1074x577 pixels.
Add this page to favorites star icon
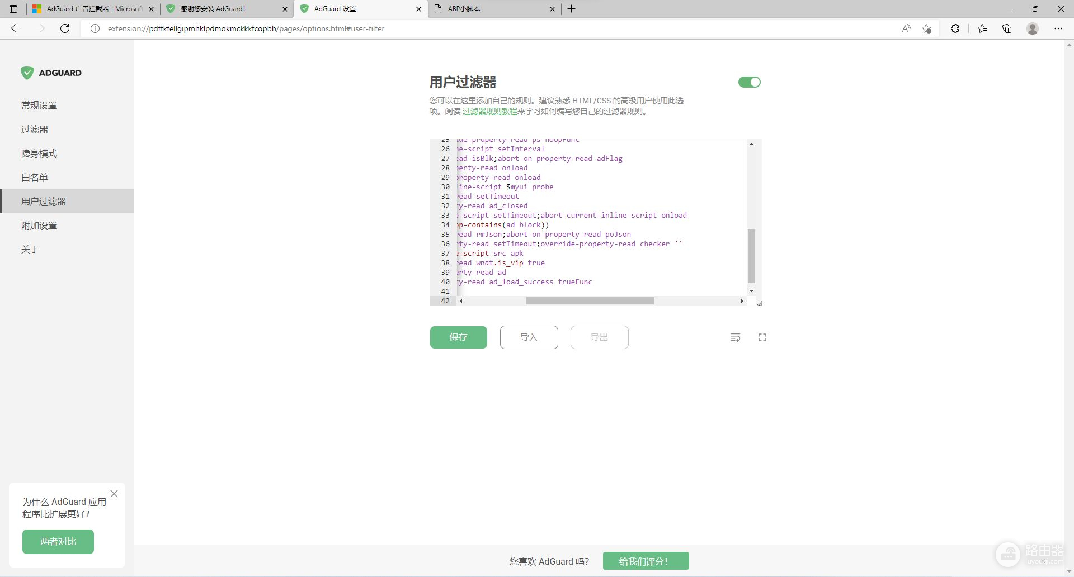point(927,28)
